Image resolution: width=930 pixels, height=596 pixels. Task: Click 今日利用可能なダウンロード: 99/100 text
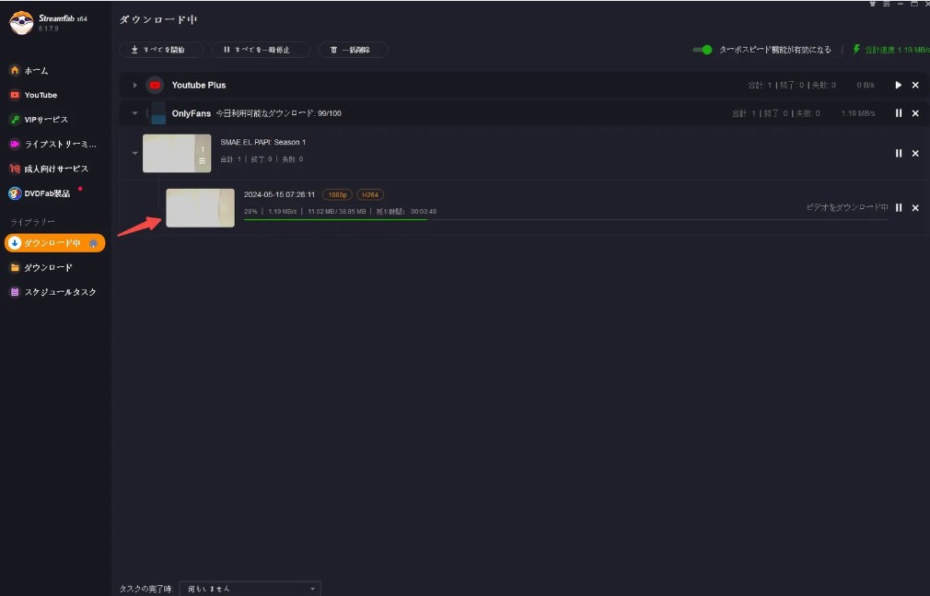(278, 113)
